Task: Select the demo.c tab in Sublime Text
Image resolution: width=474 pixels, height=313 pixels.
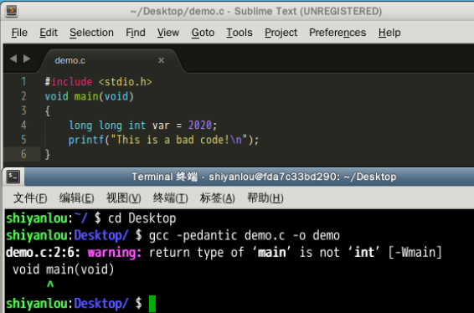Action: click(111, 60)
